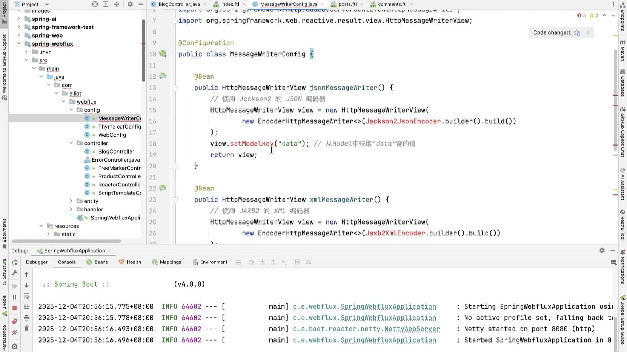Click the Code changed reload icon
The width and height of the screenshot is (627, 352).
(x=577, y=33)
